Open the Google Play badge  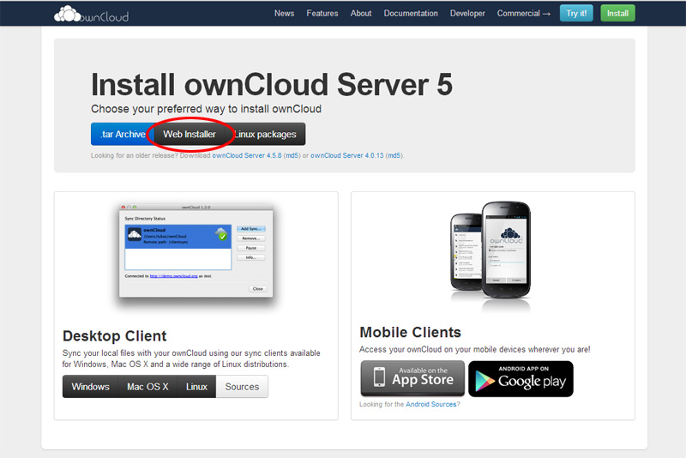coord(521,379)
